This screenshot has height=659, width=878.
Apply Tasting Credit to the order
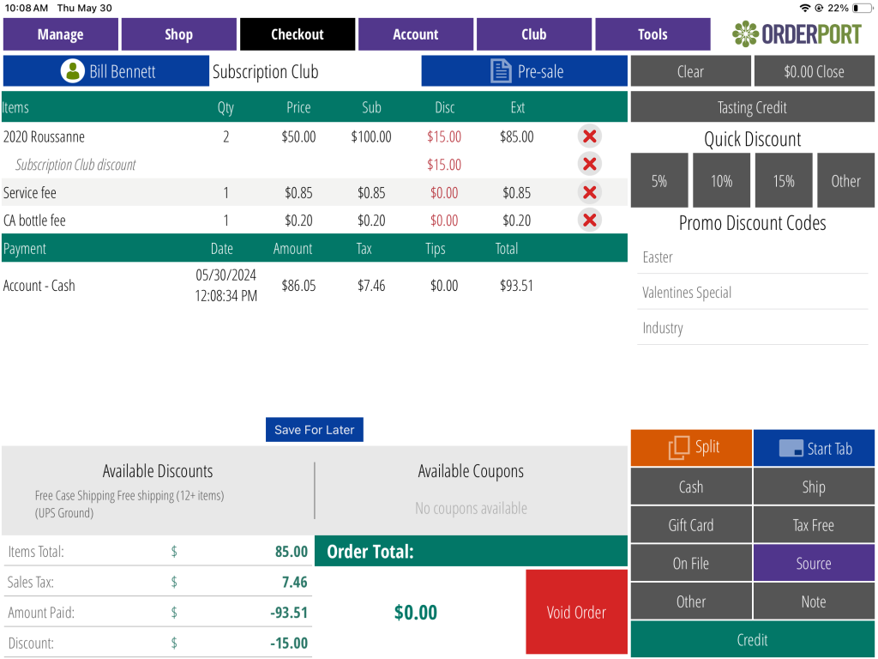752,107
